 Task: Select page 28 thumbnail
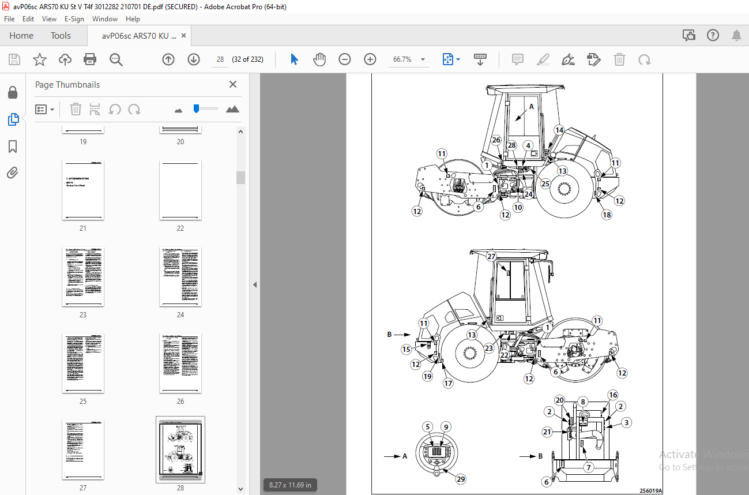pyautogui.click(x=180, y=450)
